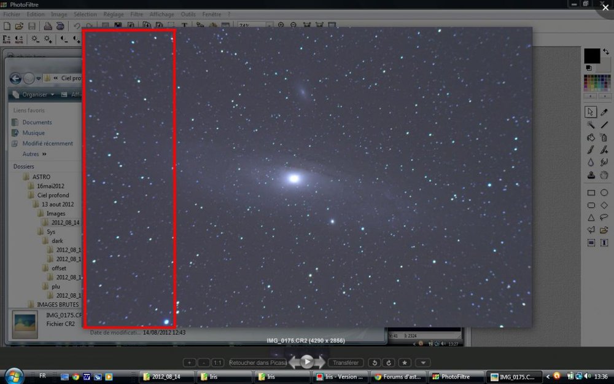Image resolution: width=614 pixels, height=384 pixels.
Task: Choose the diamond selection shape
Action: [604, 205]
